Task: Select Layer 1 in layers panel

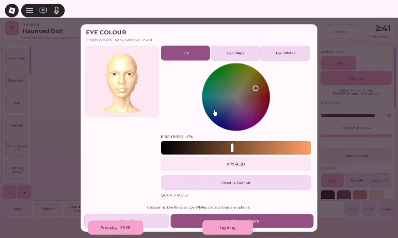Action: pyautogui.click(x=338, y=63)
